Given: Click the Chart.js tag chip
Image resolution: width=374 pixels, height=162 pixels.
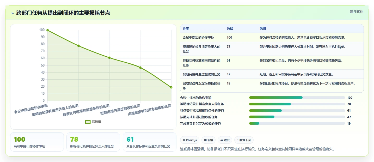Looking at the screenshot, I should [x=190, y=140].
